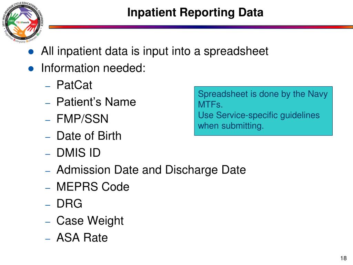Select the MEPRS Code item

pos(93,187)
